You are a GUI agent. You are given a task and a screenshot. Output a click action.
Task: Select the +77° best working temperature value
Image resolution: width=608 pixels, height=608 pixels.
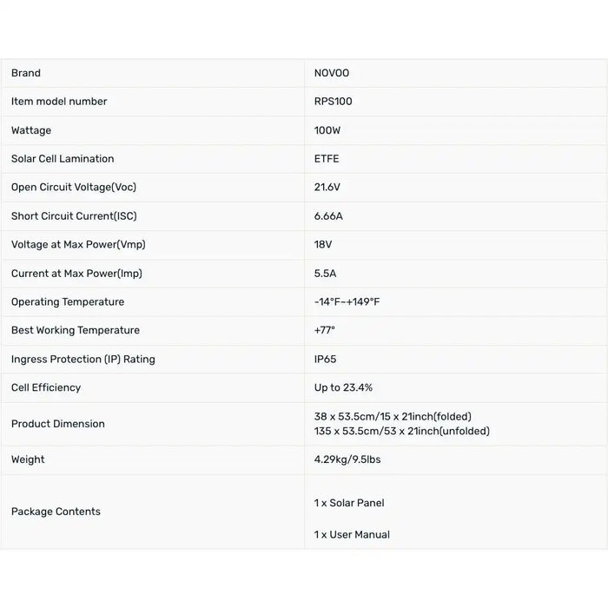click(325, 330)
